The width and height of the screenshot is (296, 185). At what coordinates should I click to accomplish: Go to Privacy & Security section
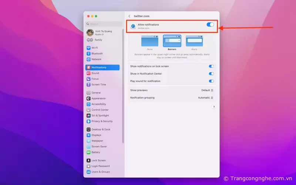click(x=102, y=121)
